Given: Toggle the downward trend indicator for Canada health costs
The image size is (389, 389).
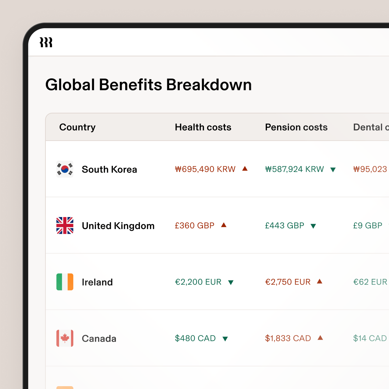Looking at the screenshot, I should coord(225,339).
